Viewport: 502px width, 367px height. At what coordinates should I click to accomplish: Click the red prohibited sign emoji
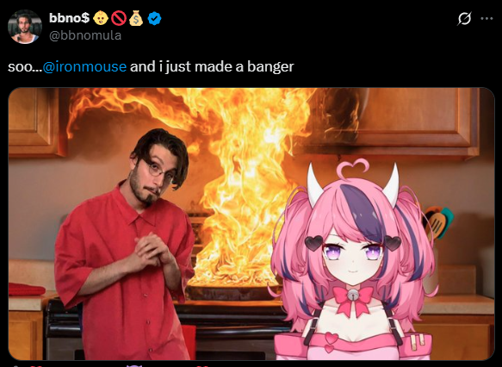(x=119, y=18)
